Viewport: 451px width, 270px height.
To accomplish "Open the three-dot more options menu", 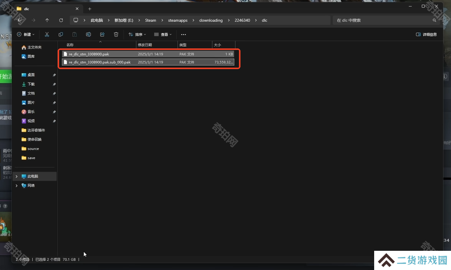I will (x=184, y=35).
